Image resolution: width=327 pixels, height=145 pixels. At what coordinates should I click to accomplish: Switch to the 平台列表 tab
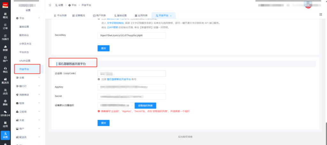click(60, 16)
